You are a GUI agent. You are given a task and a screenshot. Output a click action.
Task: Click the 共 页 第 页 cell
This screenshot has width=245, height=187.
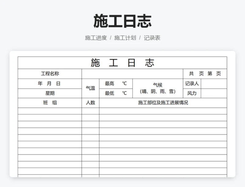(x=205, y=74)
